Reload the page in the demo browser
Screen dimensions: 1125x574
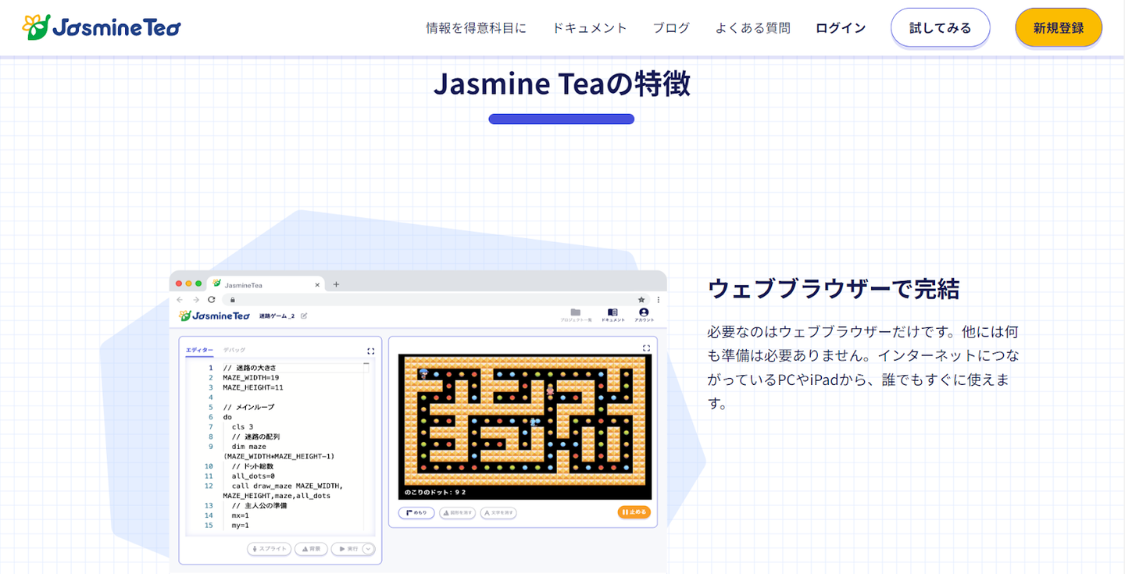211,299
